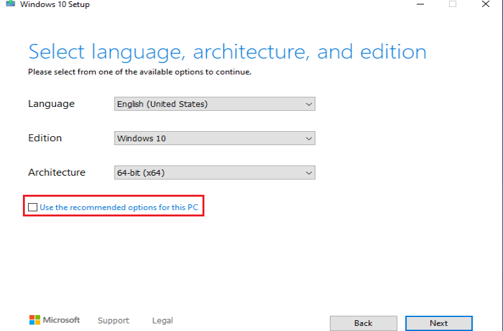Click the Back button

tap(363, 323)
